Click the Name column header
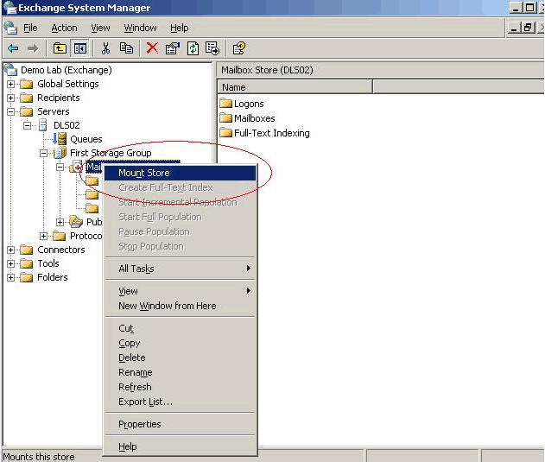This screenshot has width=545, height=462. 295,87
